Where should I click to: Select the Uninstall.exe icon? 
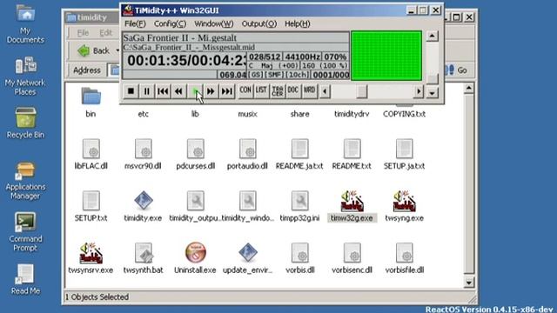pos(195,258)
